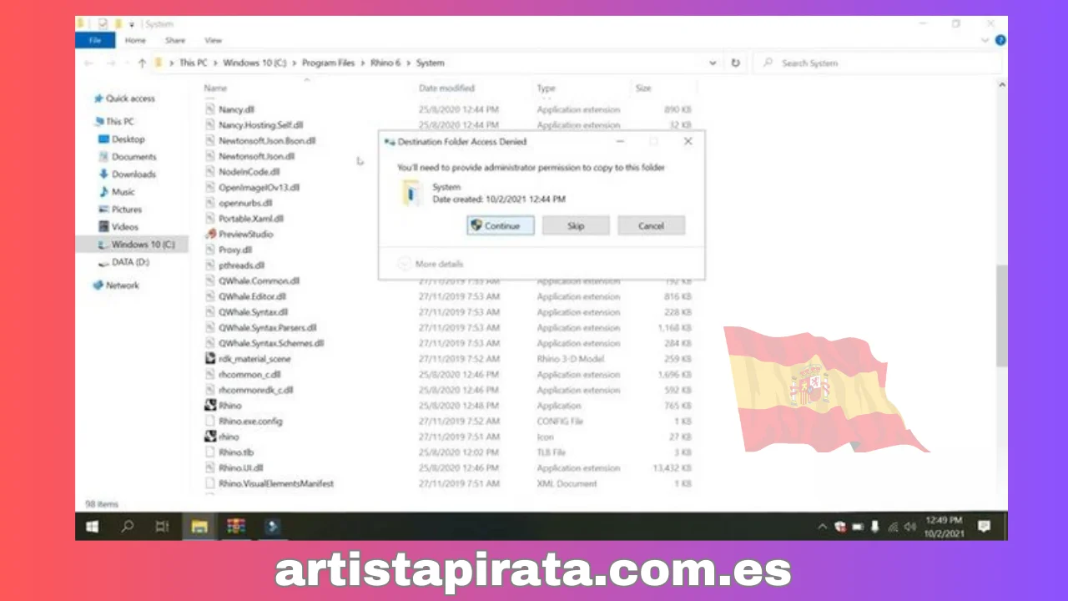Viewport: 1068px width, 601px height.
Task: Open address bar history dropdown
Action: (713, 63)
